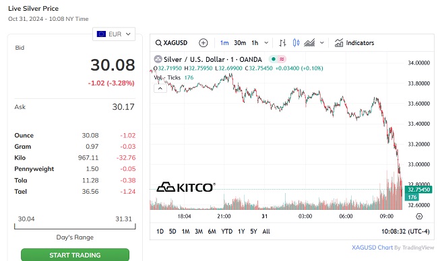Click the Day's Range bar
The image size is (438, 261).
tap(75, 226)
